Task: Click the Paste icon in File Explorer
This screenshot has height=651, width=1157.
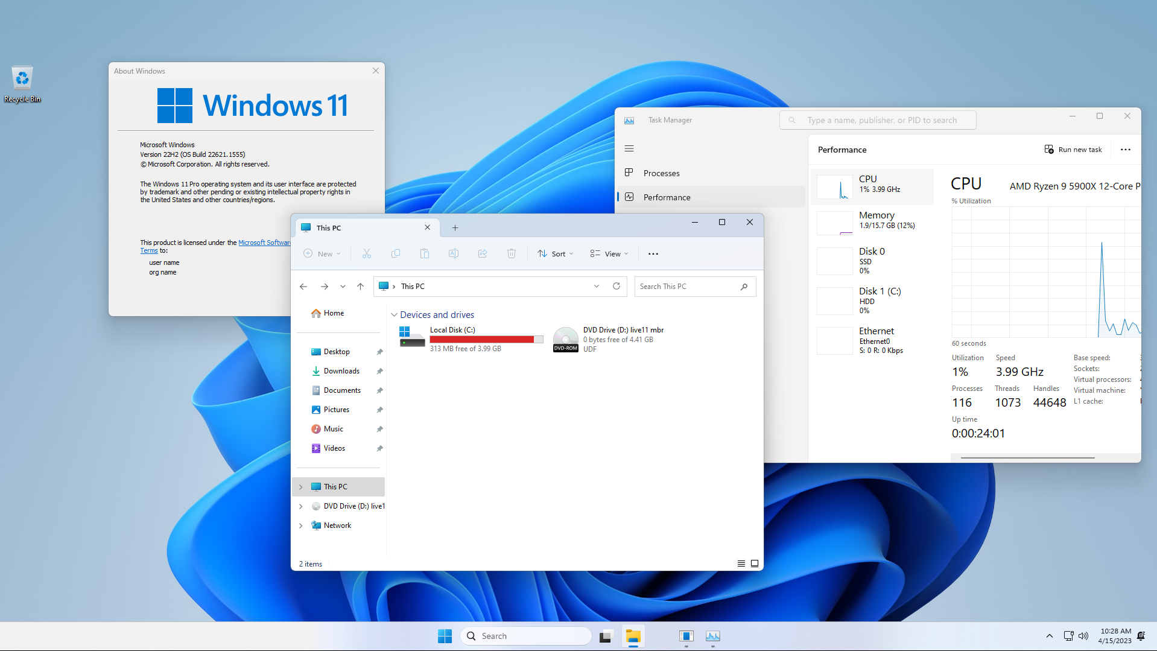Action: 425,253
